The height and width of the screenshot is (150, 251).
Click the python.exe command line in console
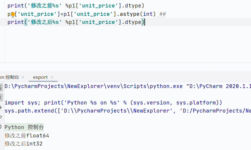120,86
